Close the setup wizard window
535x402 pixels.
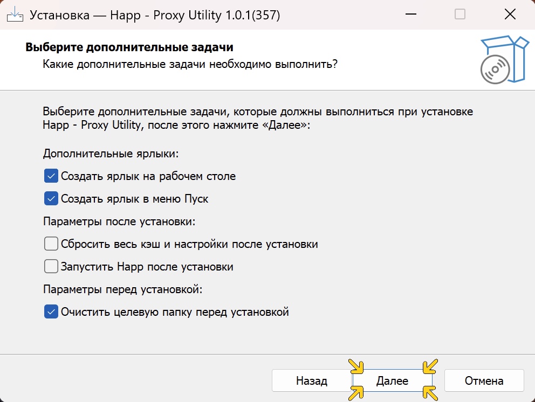point(509,15)
